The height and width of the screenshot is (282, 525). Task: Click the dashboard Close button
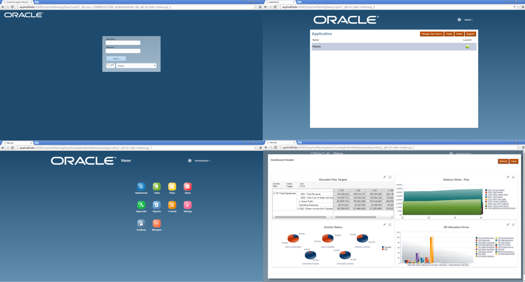[x=514, y=161]
